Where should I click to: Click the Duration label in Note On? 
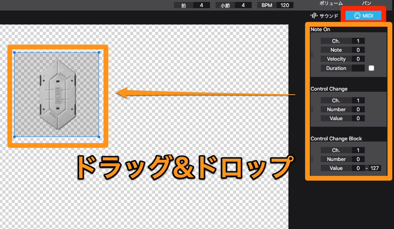(336, 68)
